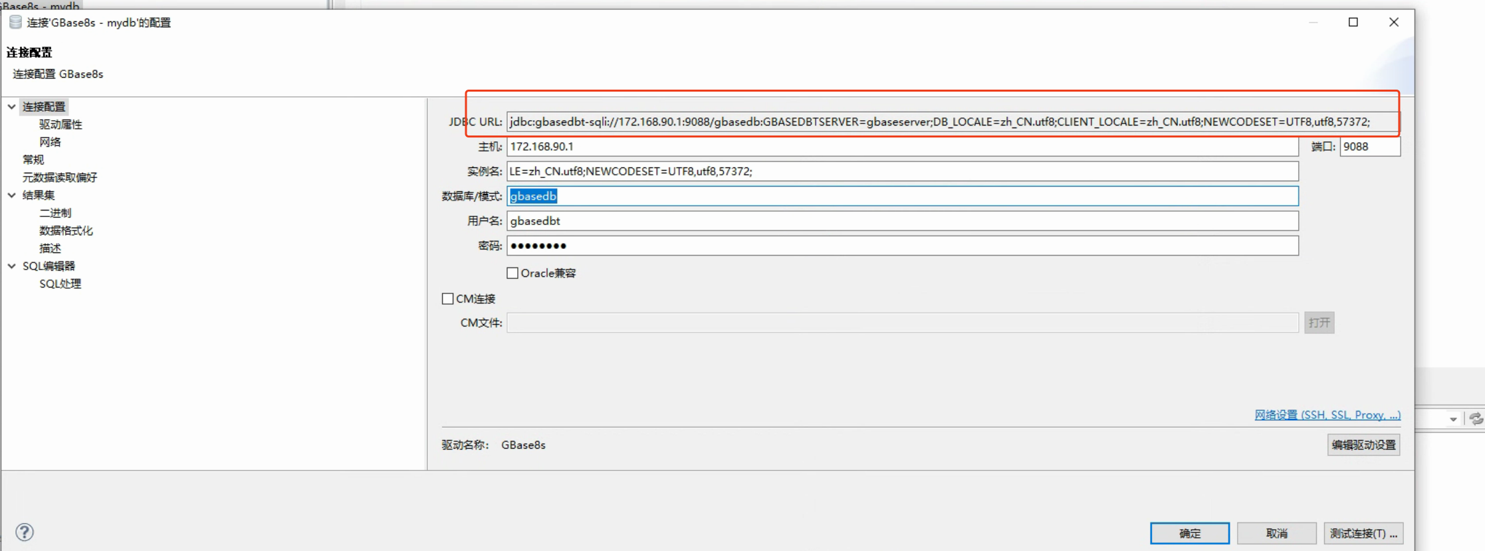Focus the 主机 host input field
1485x551 pixels.
pyautogui.click(x=903, y=147)
